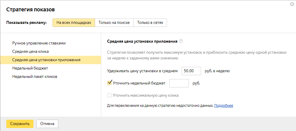Viewport: 296px width, 131px height.
Task: Click the Стратегия показов dialog title
Action: [x=30, y=10]
